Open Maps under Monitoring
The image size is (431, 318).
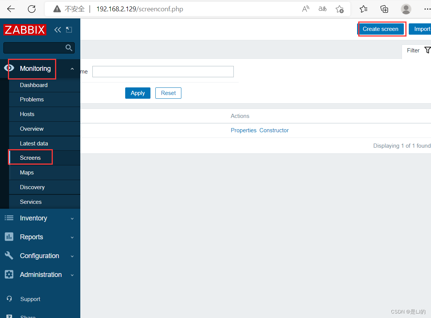(x=44, y=173)
